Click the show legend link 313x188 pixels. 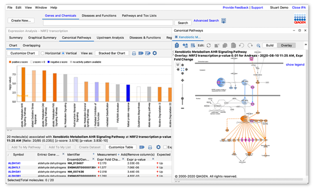tap(295, 65)
